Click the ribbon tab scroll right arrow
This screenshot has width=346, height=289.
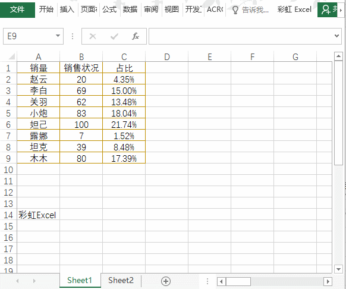tap(341, 10)
